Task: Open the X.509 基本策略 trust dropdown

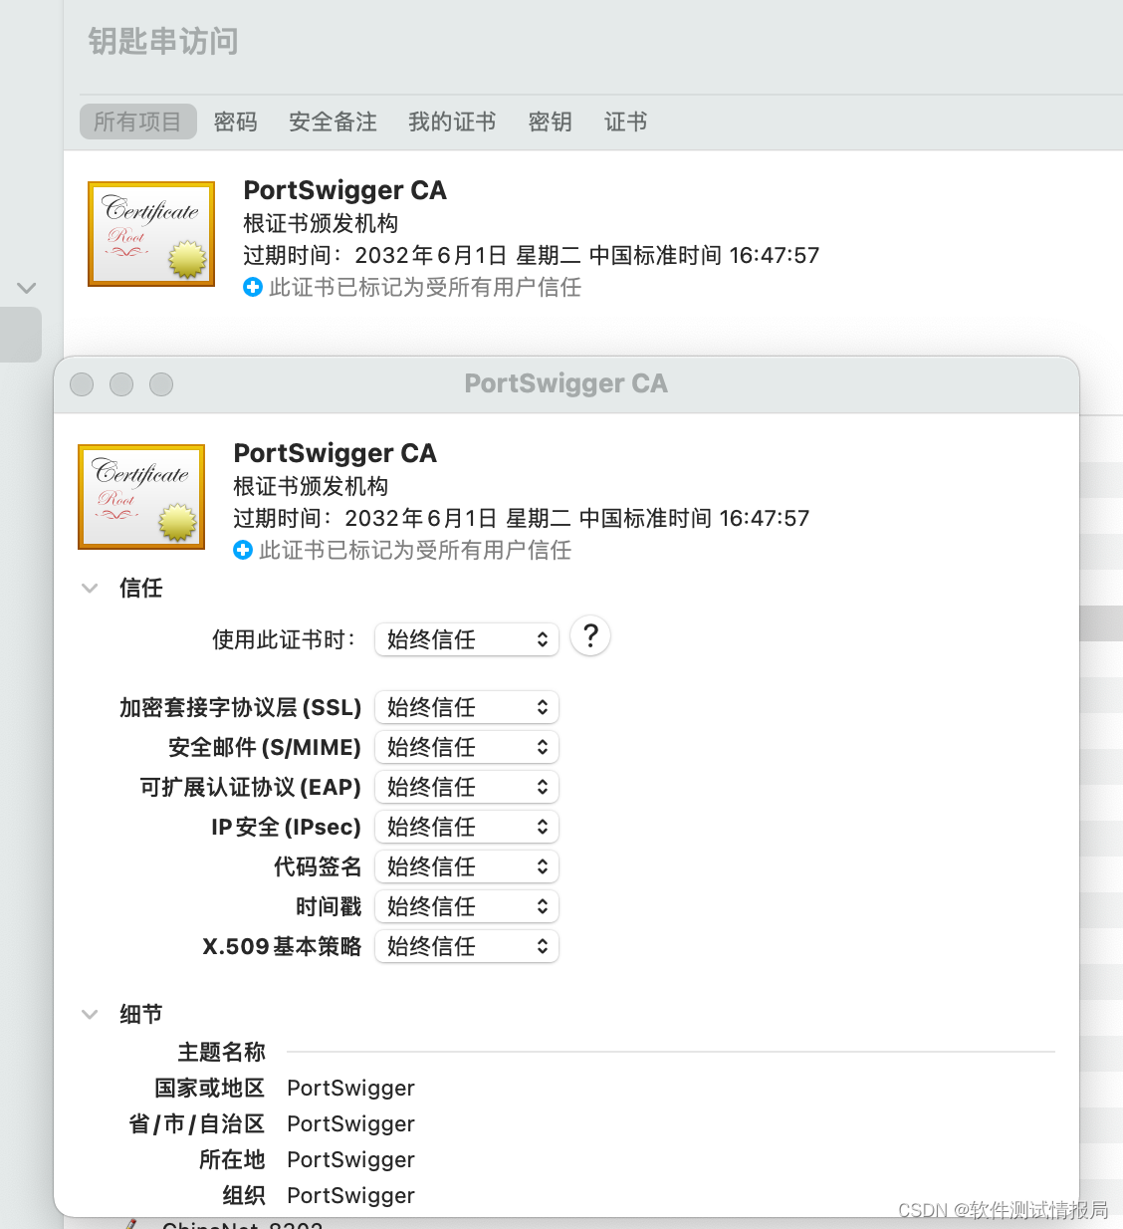Action: 467,946
